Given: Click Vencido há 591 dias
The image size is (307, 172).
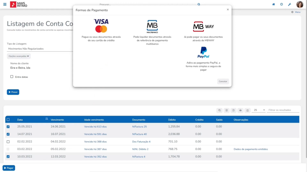Looking at the screenshot, I should [95, 134].
